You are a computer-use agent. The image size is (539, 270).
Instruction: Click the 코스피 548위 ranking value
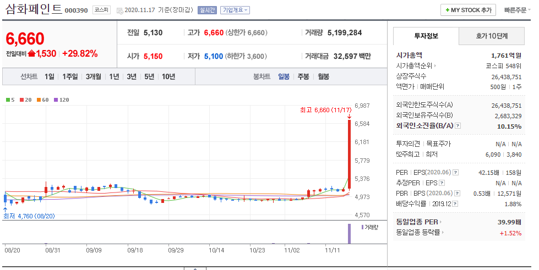(504, 66)
